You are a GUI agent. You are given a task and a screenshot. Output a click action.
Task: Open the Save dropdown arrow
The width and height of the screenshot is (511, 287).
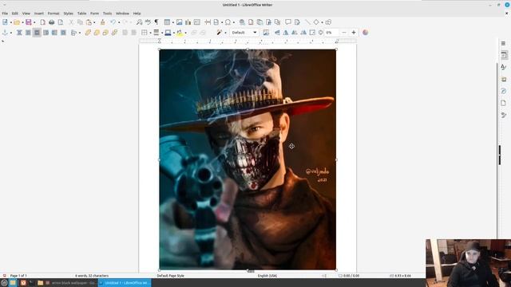point(34,22)
